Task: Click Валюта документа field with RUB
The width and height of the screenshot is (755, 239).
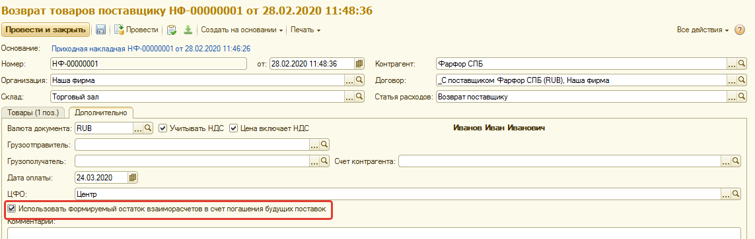Action: 104,128
